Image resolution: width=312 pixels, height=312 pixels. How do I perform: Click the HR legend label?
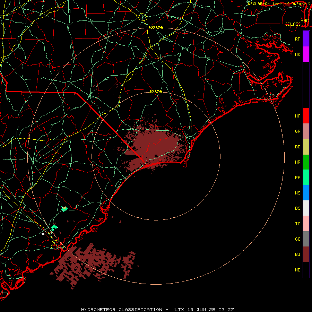(x=297, y=162)
